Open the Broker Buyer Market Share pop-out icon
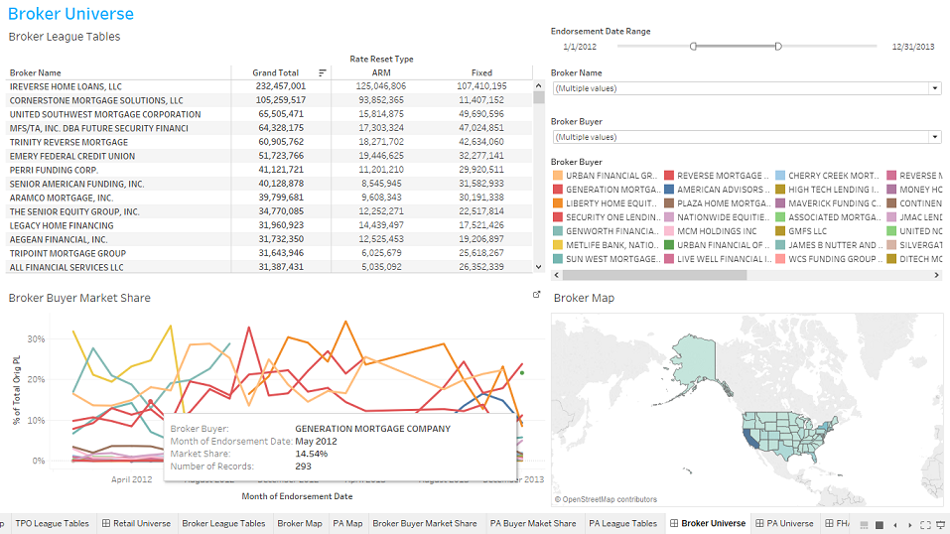 tap(536, 295)
